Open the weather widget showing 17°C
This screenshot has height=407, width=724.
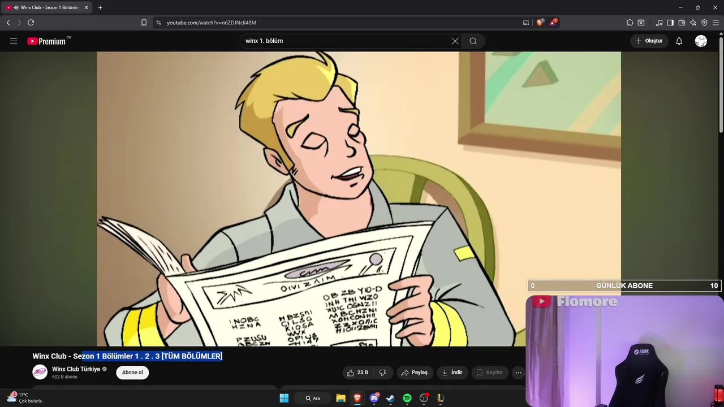[x=24, y=398]
